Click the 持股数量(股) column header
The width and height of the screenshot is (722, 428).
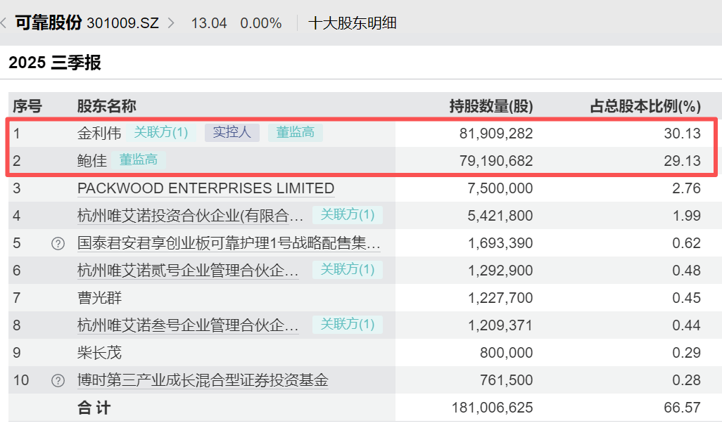point(491,106)
